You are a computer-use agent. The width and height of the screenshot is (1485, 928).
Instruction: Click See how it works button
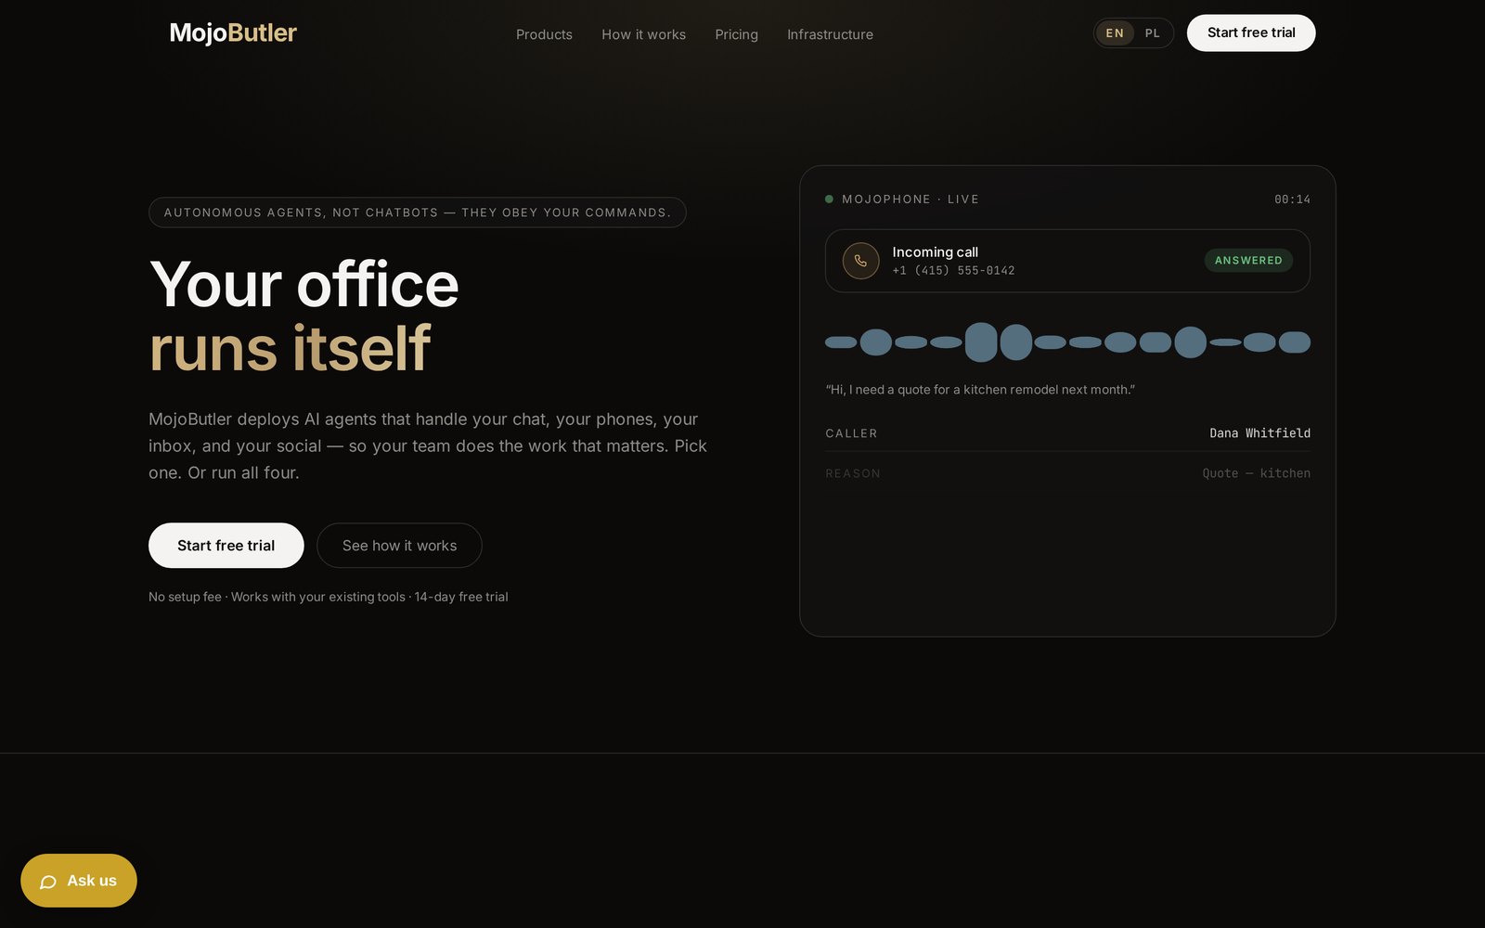(x=399, y=546)
